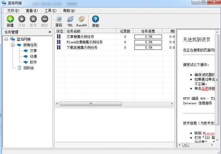The width and height of the screenshot is (221, 154).
Task: Close the 任务管理 panel with X
Action: (x=50, y=32)
